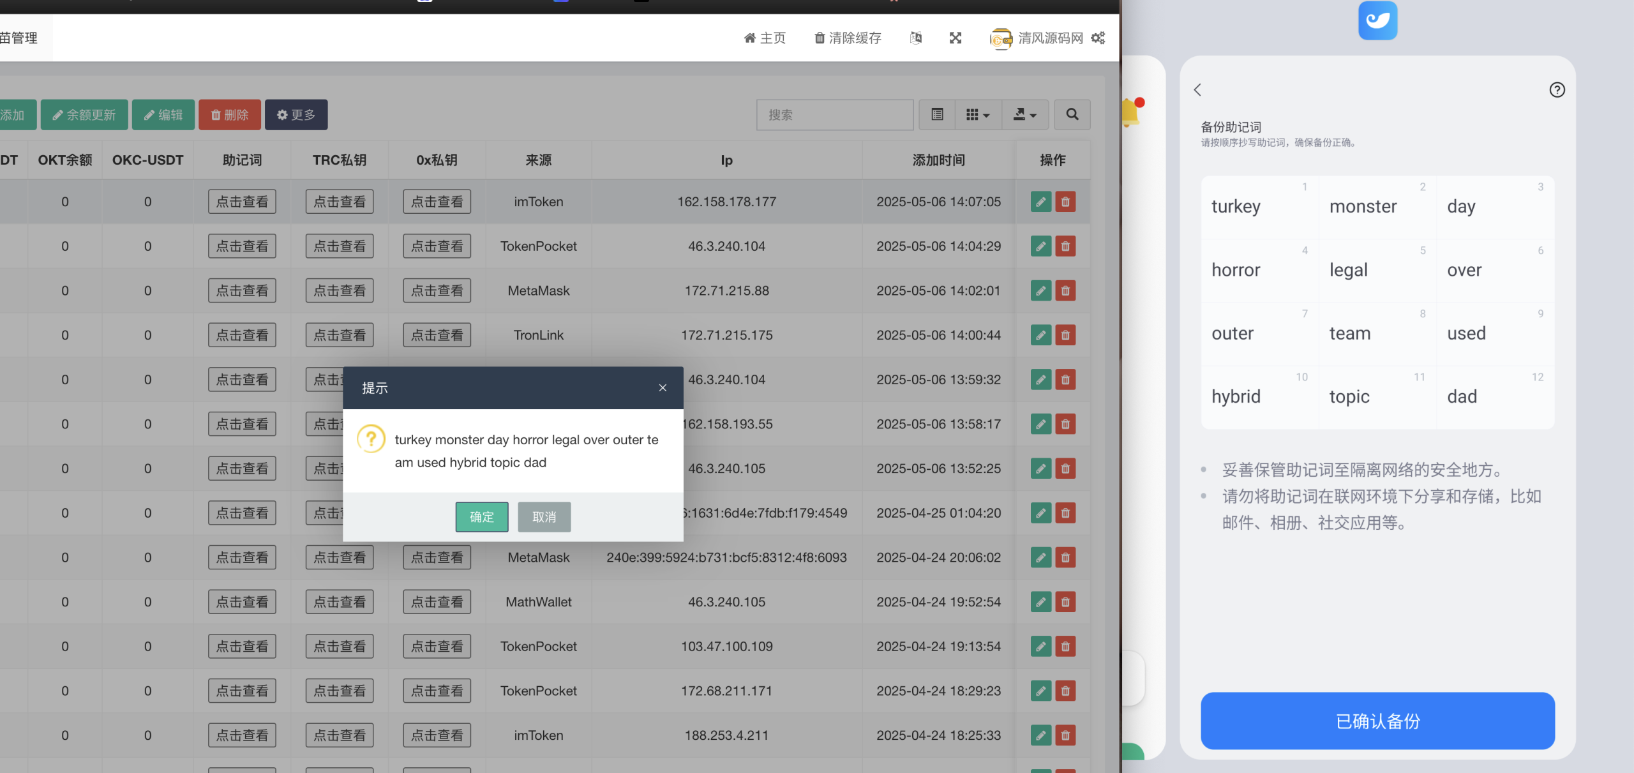Open the 更多 dropdown button
The image size is (1634, 773).
[296, 115]
